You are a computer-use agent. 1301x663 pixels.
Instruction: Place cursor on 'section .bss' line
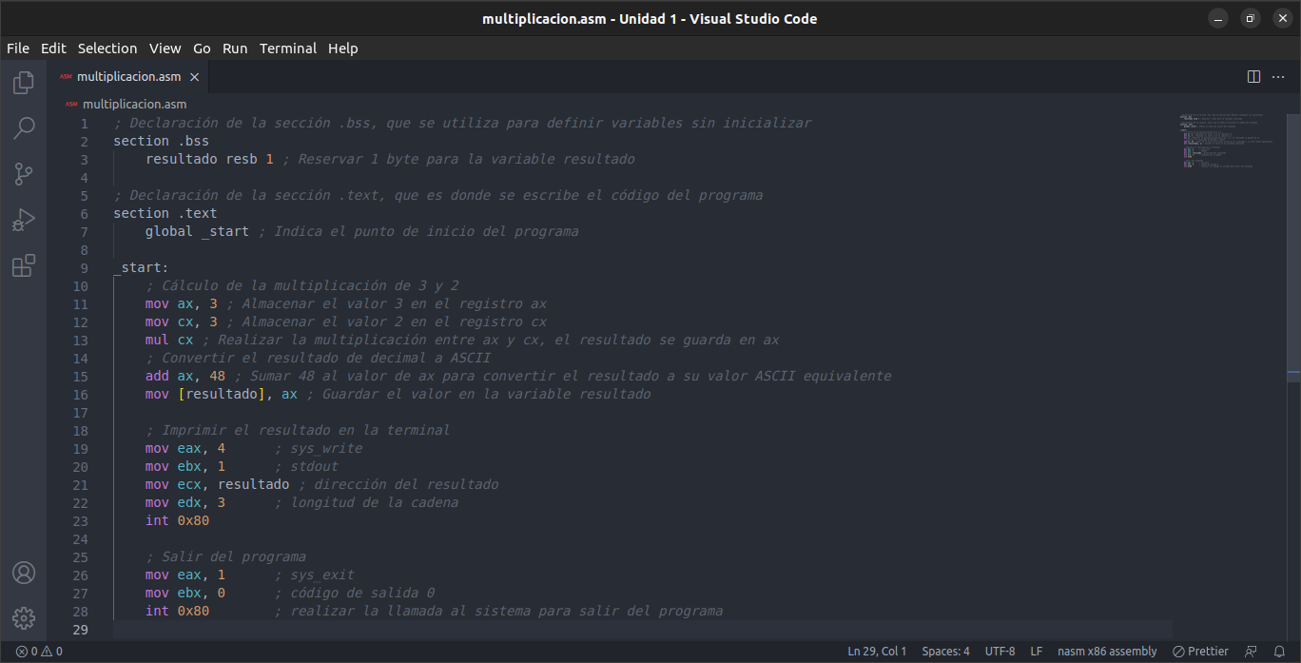(x=161, y=142)
